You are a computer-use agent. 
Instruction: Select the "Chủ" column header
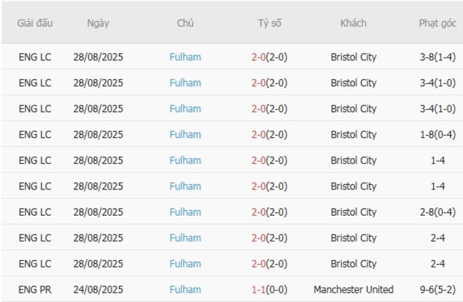coord(185,23)
